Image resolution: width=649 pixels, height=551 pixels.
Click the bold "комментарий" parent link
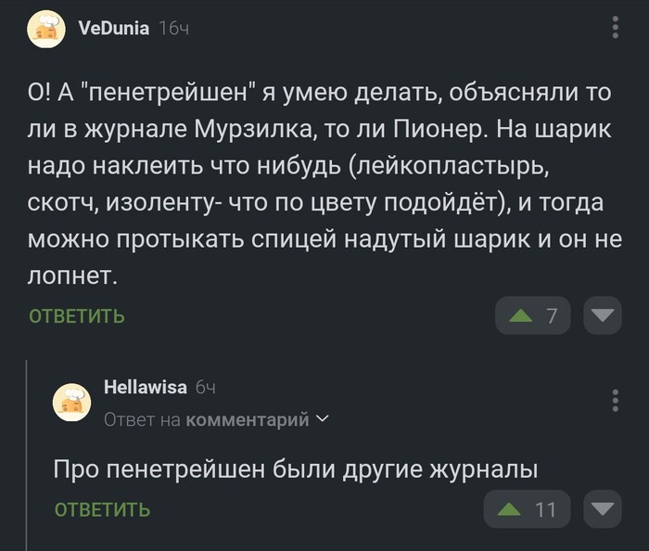tap(248, 420)
